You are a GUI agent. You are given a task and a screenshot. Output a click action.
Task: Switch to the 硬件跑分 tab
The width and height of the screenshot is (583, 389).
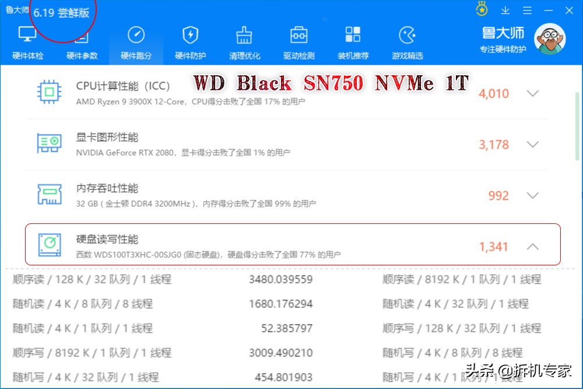point(136,36)
